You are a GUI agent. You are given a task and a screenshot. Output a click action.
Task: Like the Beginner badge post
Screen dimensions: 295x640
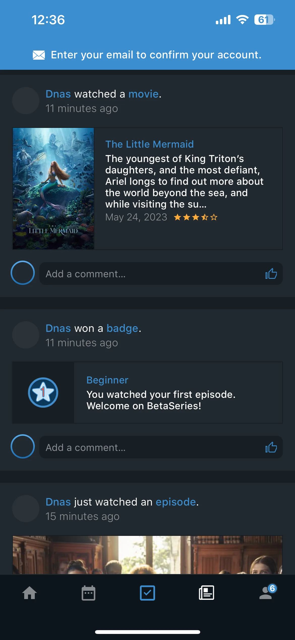coord(271,447)
